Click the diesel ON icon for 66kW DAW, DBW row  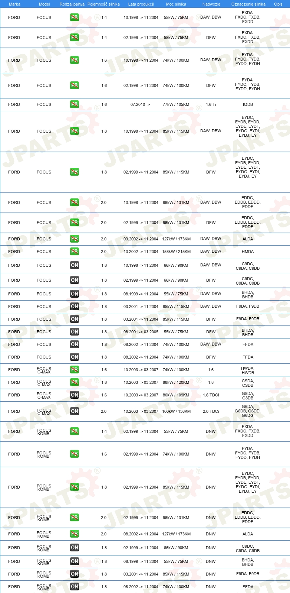pos(75,265)
